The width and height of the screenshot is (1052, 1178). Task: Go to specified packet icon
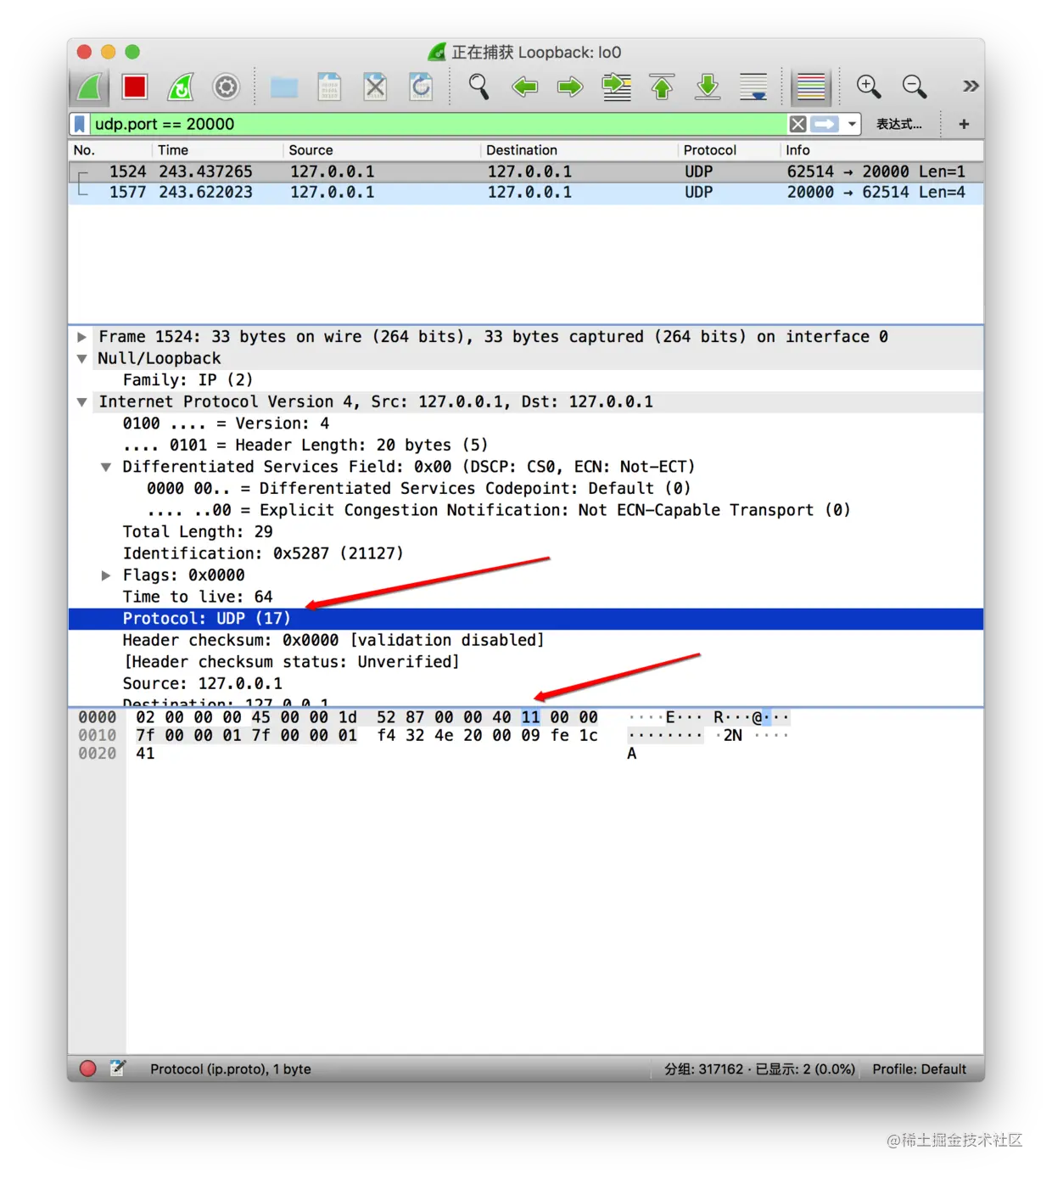617,87
